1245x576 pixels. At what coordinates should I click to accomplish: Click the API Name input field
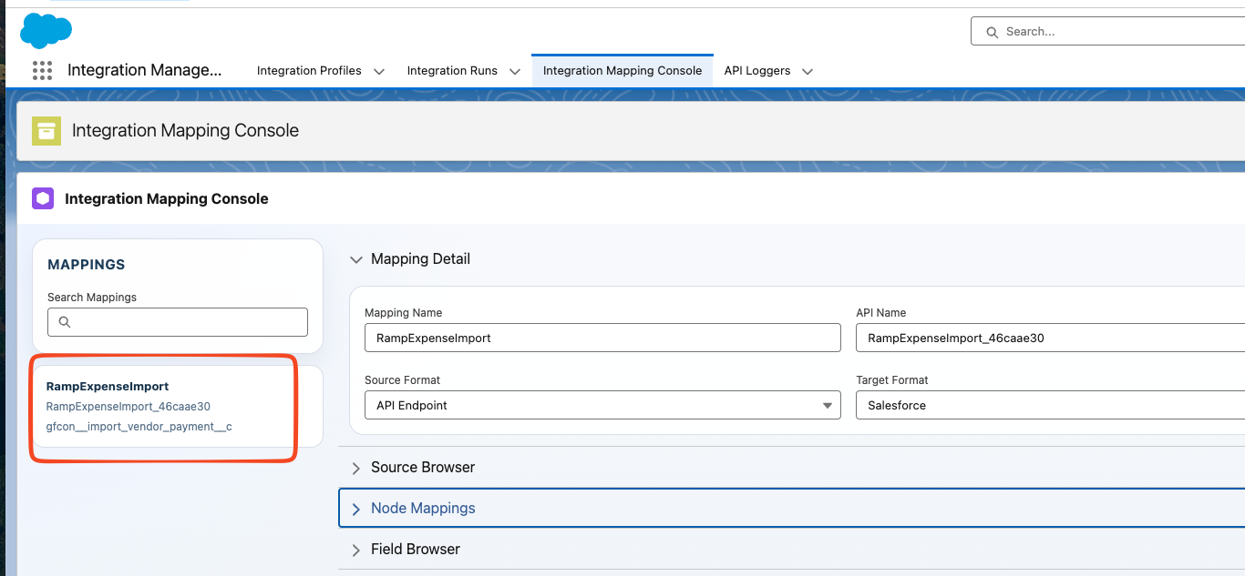tap(1050, 338)
